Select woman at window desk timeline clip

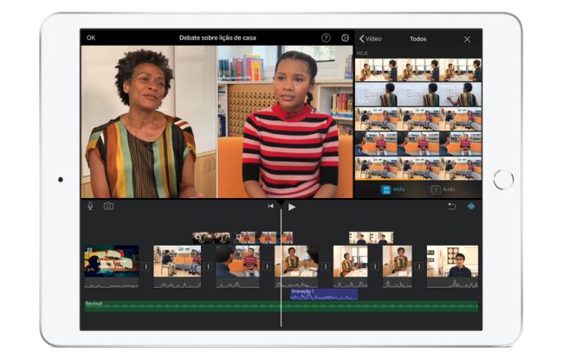pos(351,266)
